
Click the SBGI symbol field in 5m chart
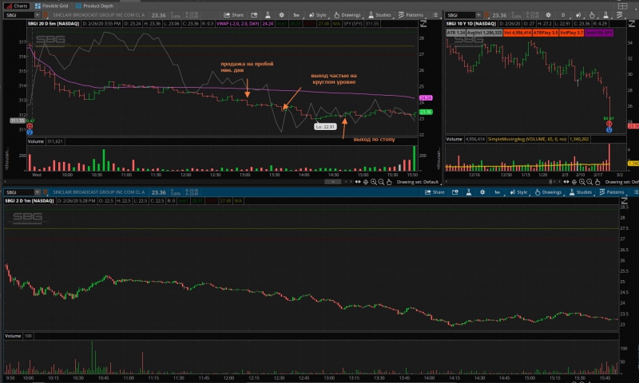18,15
